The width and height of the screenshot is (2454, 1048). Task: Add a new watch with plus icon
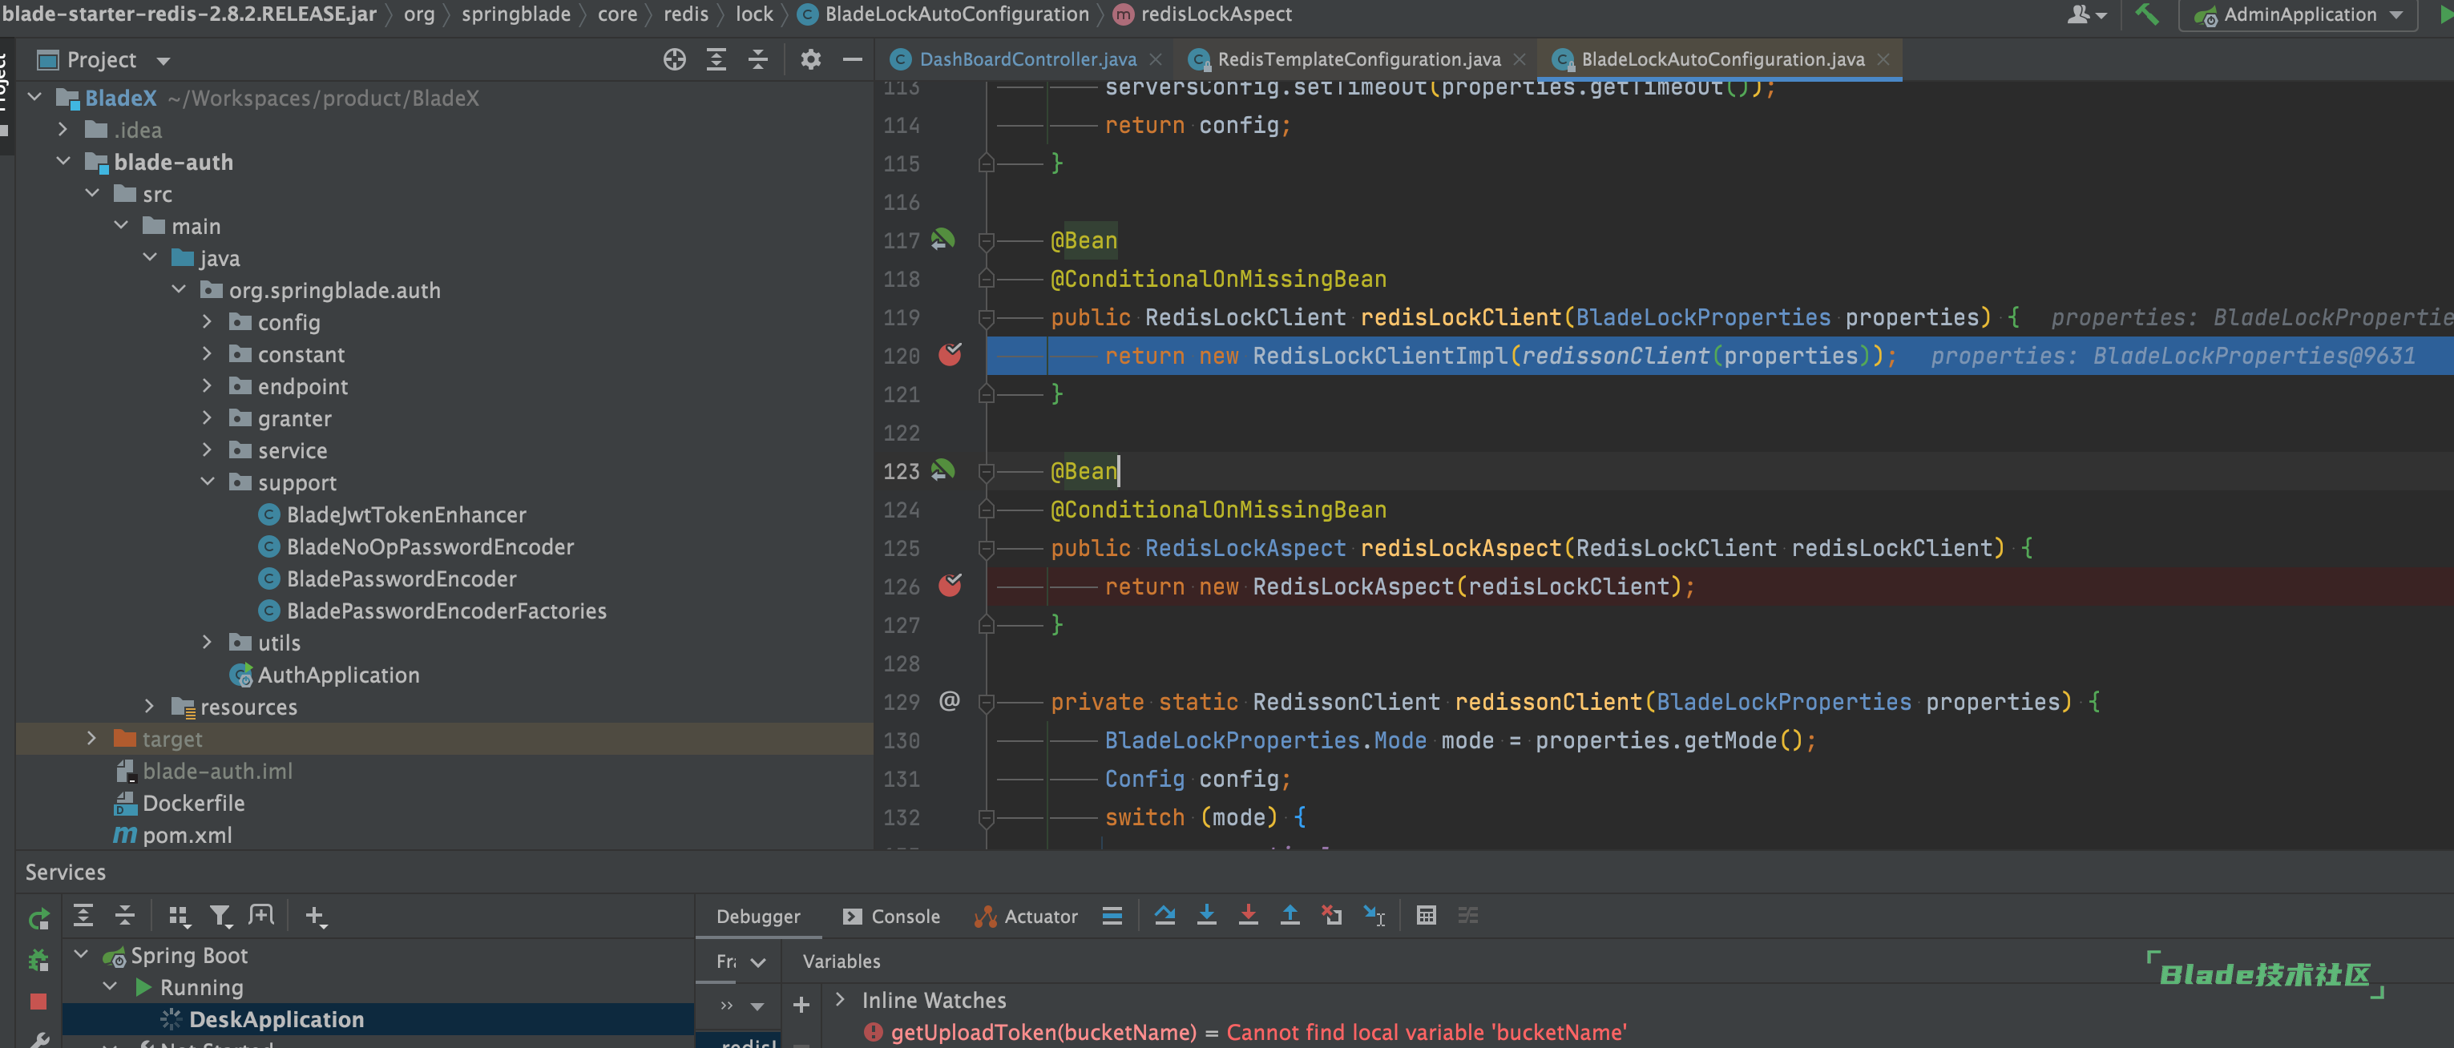click(801, 1004)
